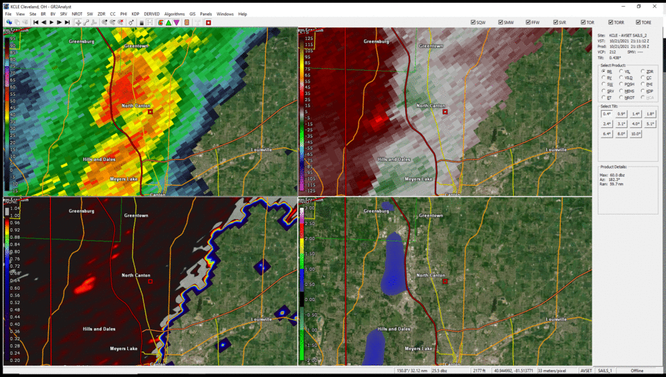Choose the CC product radio option
666x377 pixels.
coord(643,78)
